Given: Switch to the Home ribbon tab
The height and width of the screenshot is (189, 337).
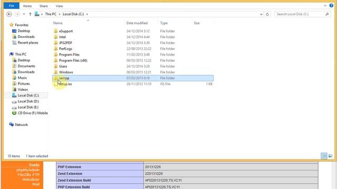Looking at the screenshot, I should [27, 6].
